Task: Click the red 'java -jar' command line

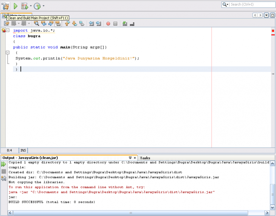Action: point(112,192)
